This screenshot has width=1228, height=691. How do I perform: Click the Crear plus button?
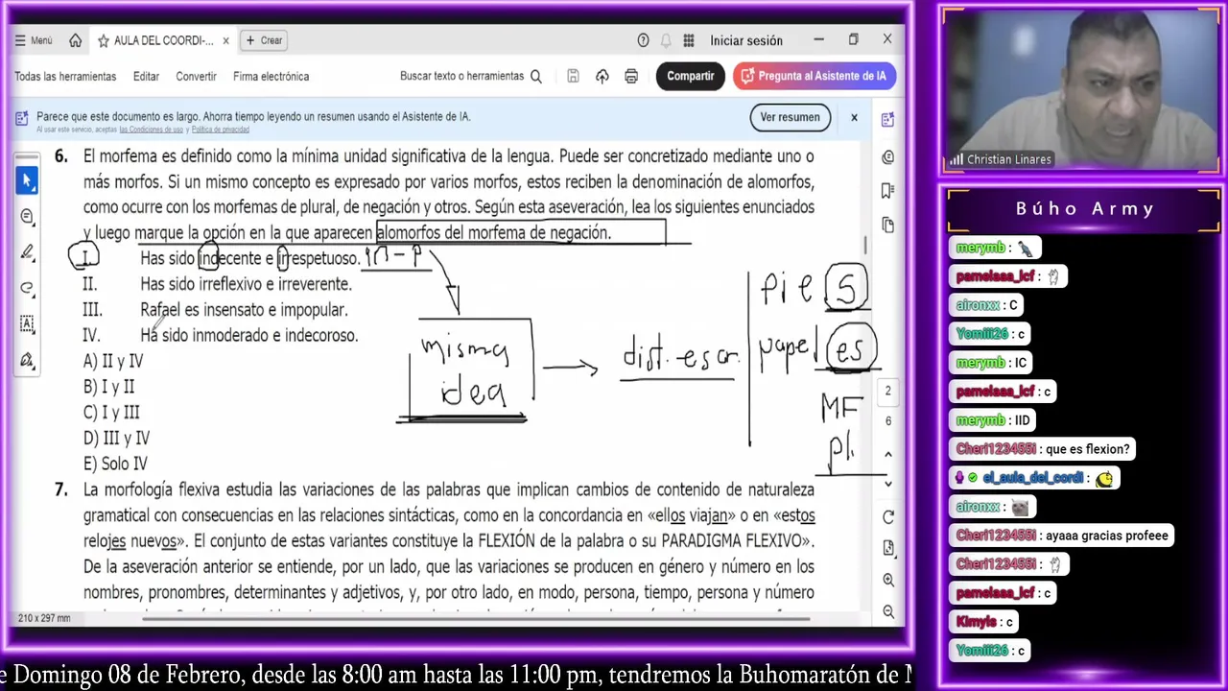264,40
